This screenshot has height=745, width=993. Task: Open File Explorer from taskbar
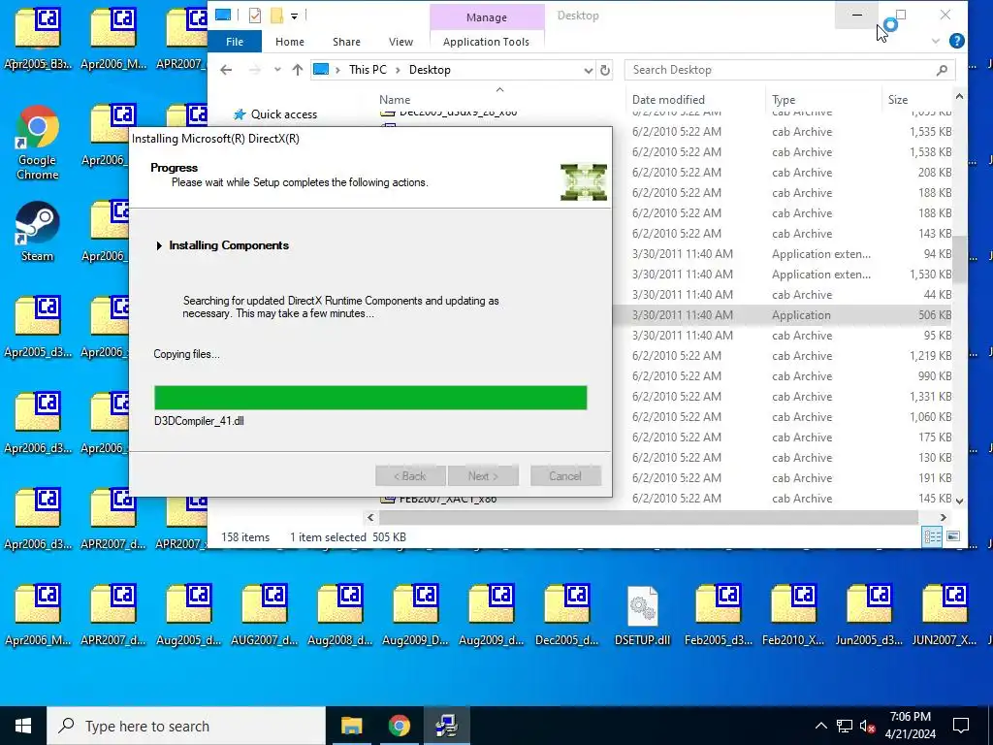pyautogui.click(x=351, y=726)
